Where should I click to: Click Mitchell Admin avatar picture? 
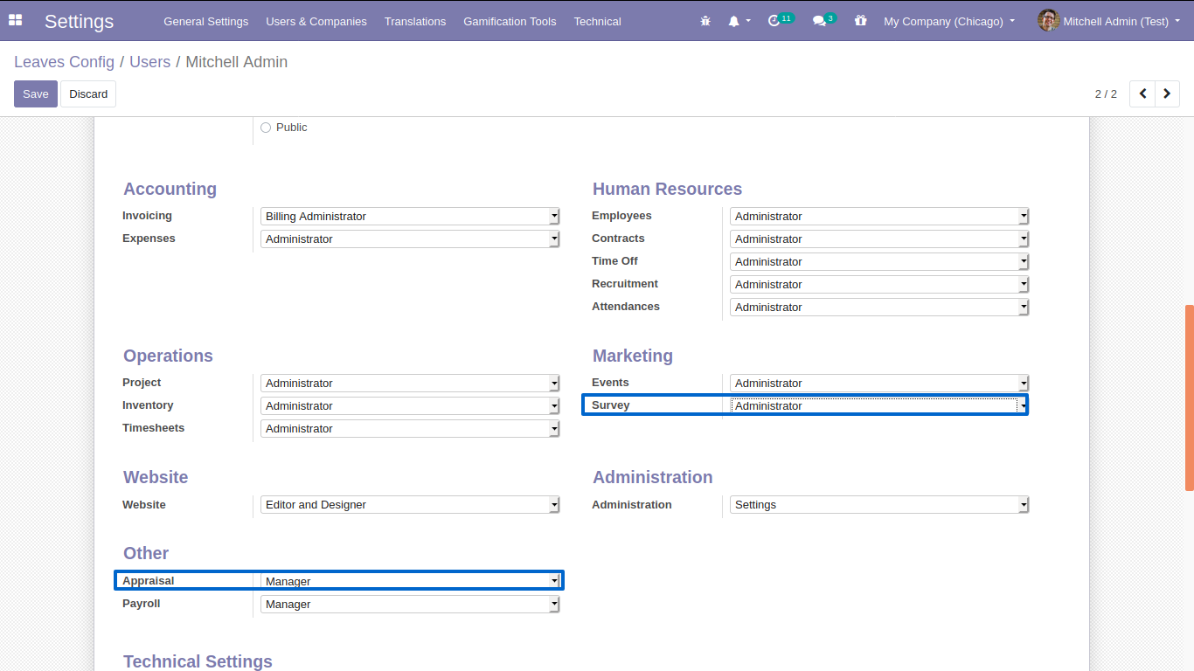(1048, 20)
